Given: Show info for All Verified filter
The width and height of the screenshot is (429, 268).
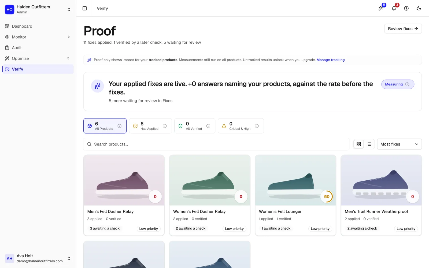Looking at the screenshot, I should (x=208, y=126).
